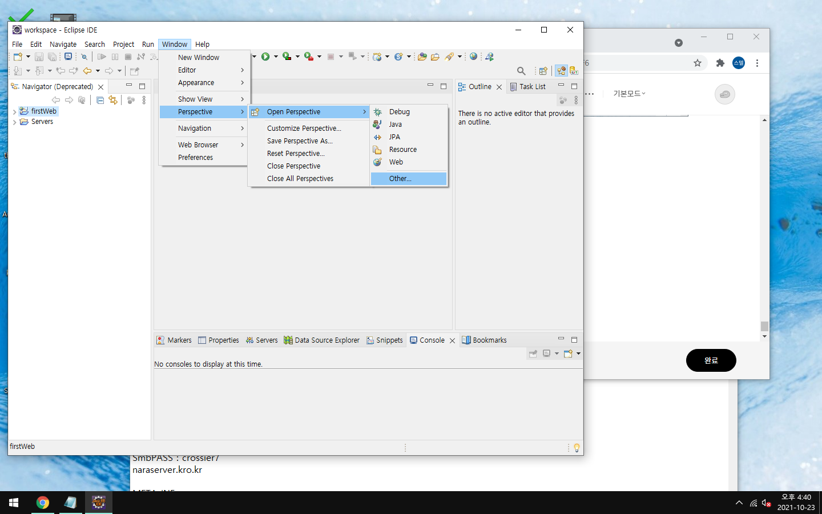Screen dimensions: 822x514
Task: Click the tip light bulb in status bar
Action: pyautogui.click(x=577, y=448)
